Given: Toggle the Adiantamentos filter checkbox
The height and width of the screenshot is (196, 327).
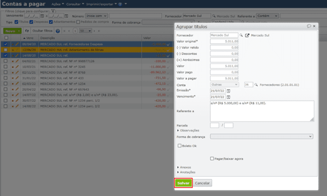Looking at the screenshot, I should [50, 22].
